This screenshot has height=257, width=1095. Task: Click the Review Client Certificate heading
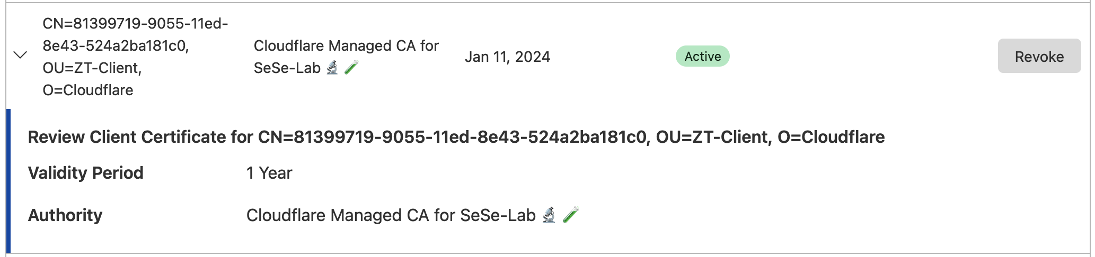click(456, 137)
